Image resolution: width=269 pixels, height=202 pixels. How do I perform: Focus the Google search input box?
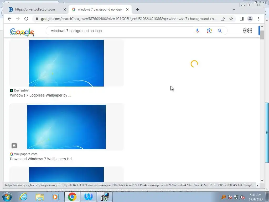120,31
